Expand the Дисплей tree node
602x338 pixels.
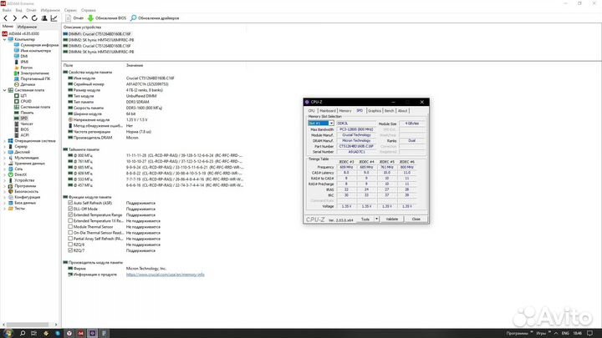pos(5,152)
